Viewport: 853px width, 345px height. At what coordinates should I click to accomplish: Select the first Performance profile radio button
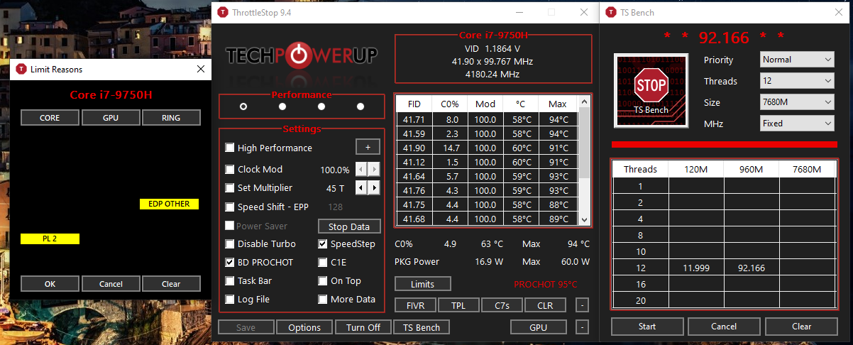(x=243, y=106)
